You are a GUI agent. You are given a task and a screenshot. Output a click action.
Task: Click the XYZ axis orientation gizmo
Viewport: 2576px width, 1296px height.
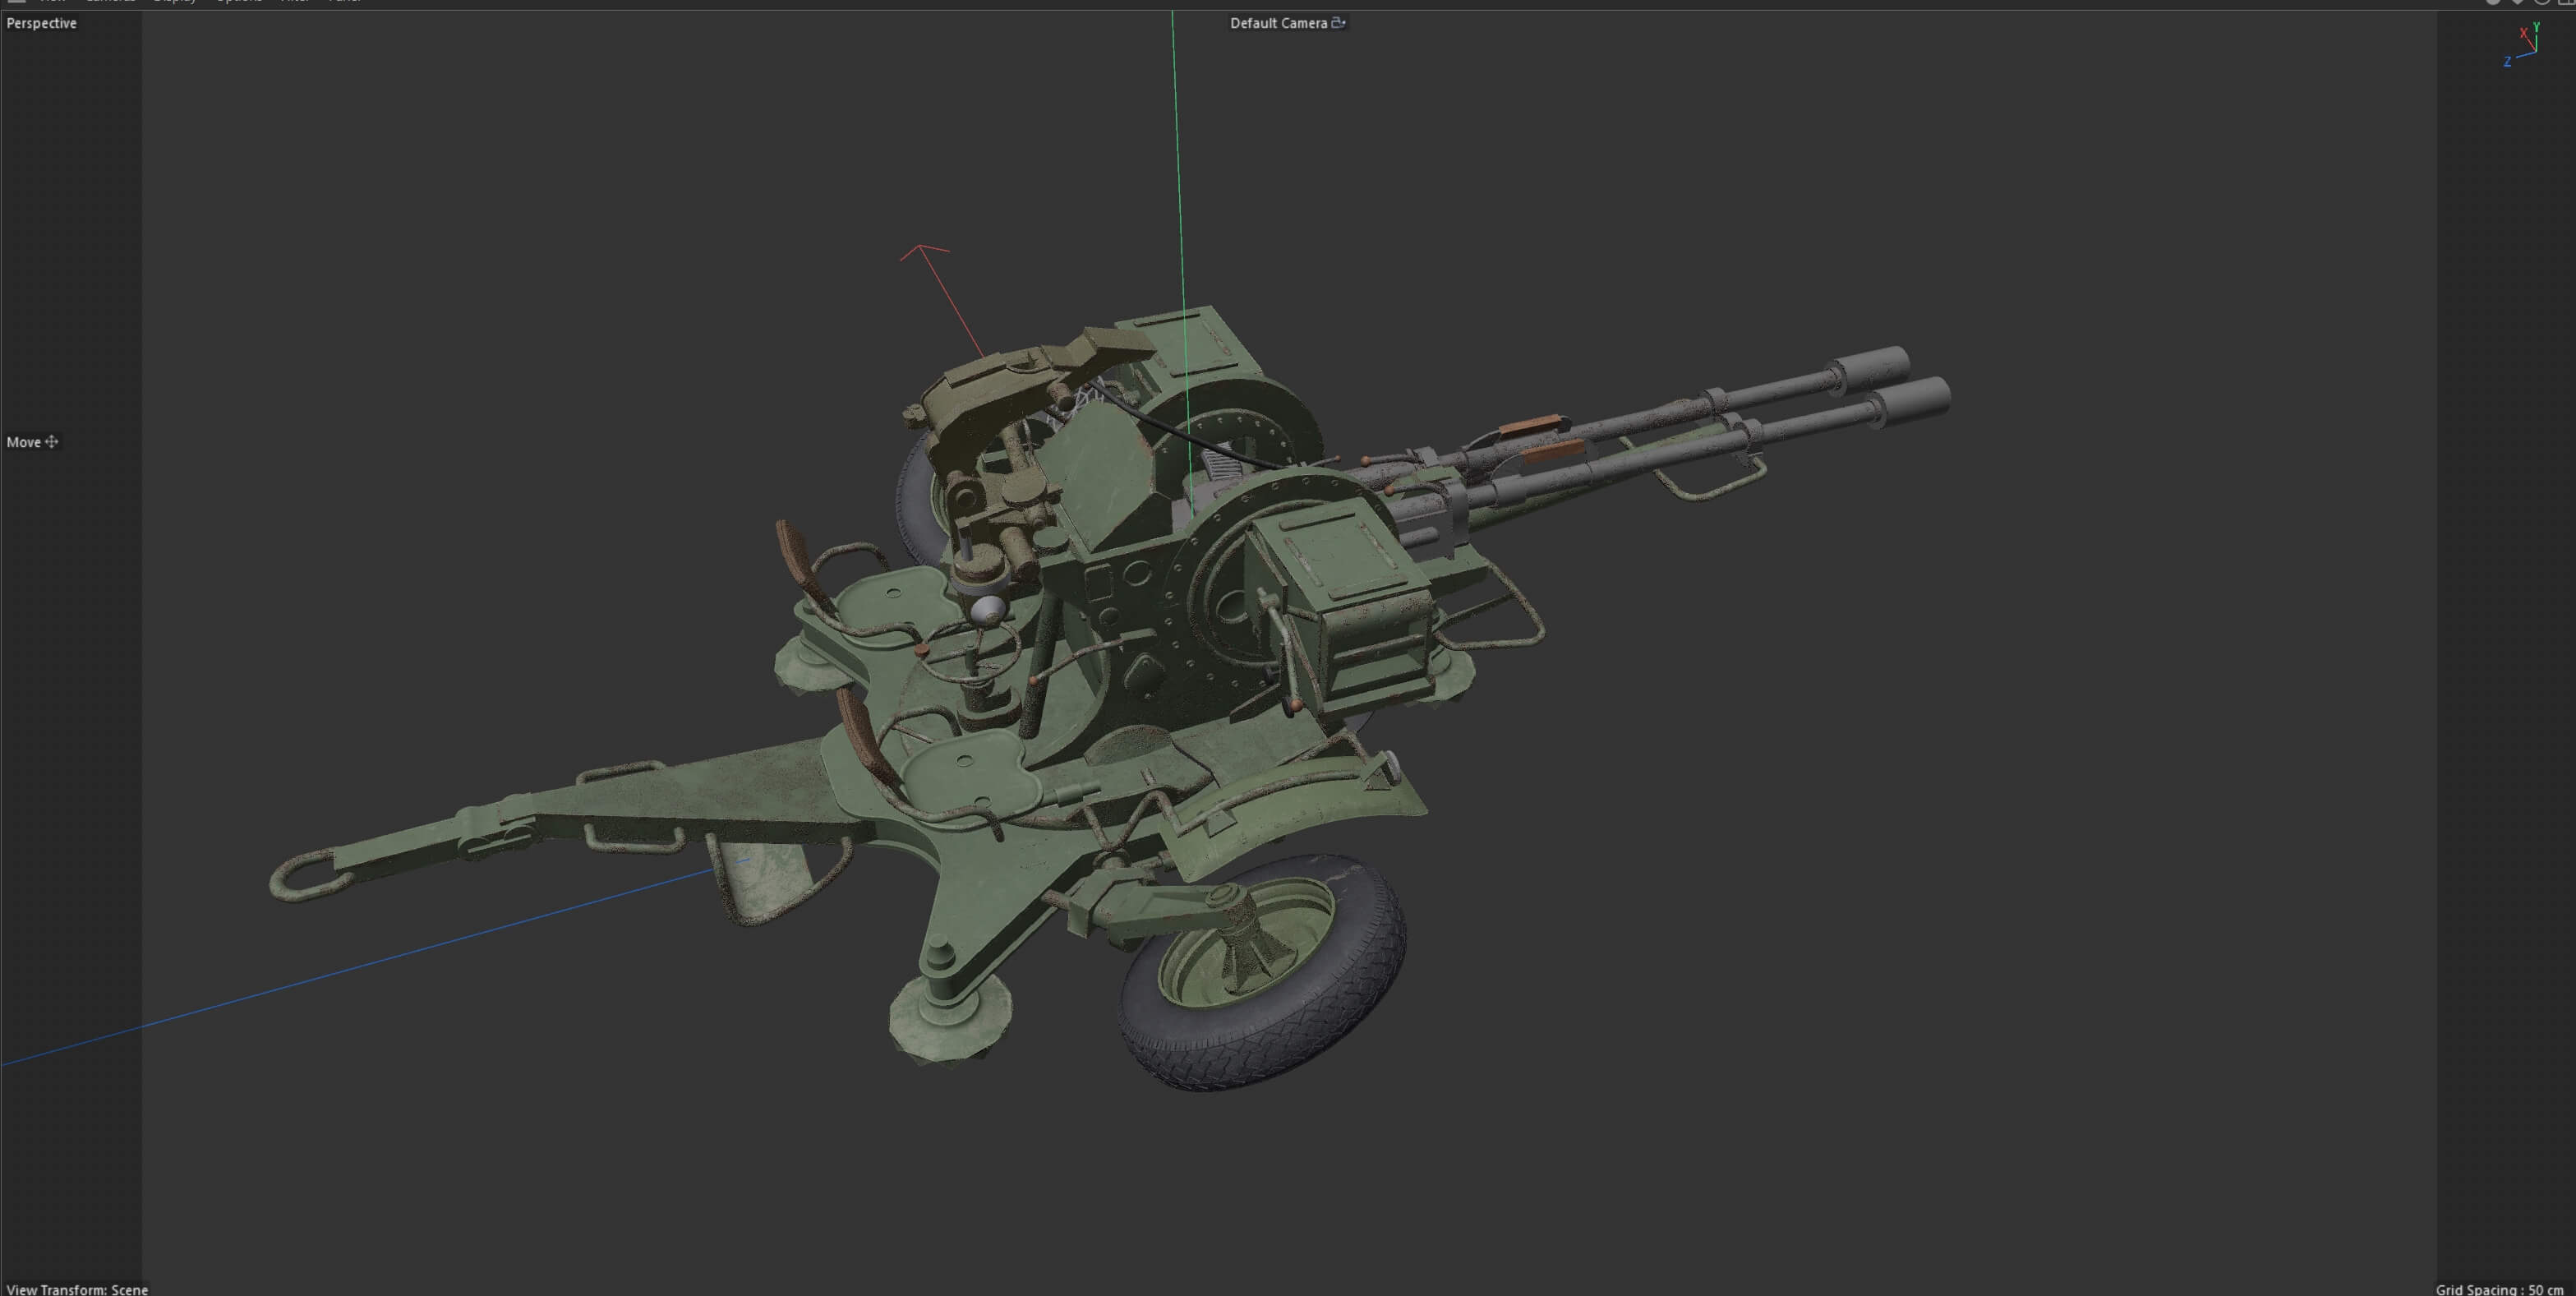(2524, 45)
